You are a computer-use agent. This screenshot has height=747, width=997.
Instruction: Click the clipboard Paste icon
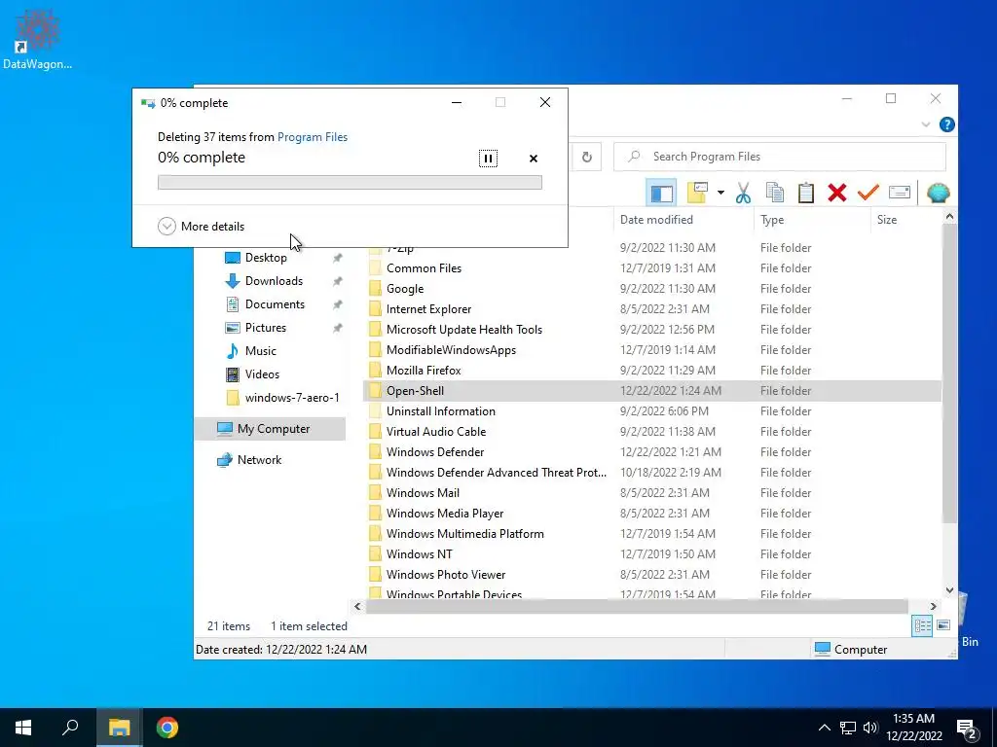(x=805, y=193)
